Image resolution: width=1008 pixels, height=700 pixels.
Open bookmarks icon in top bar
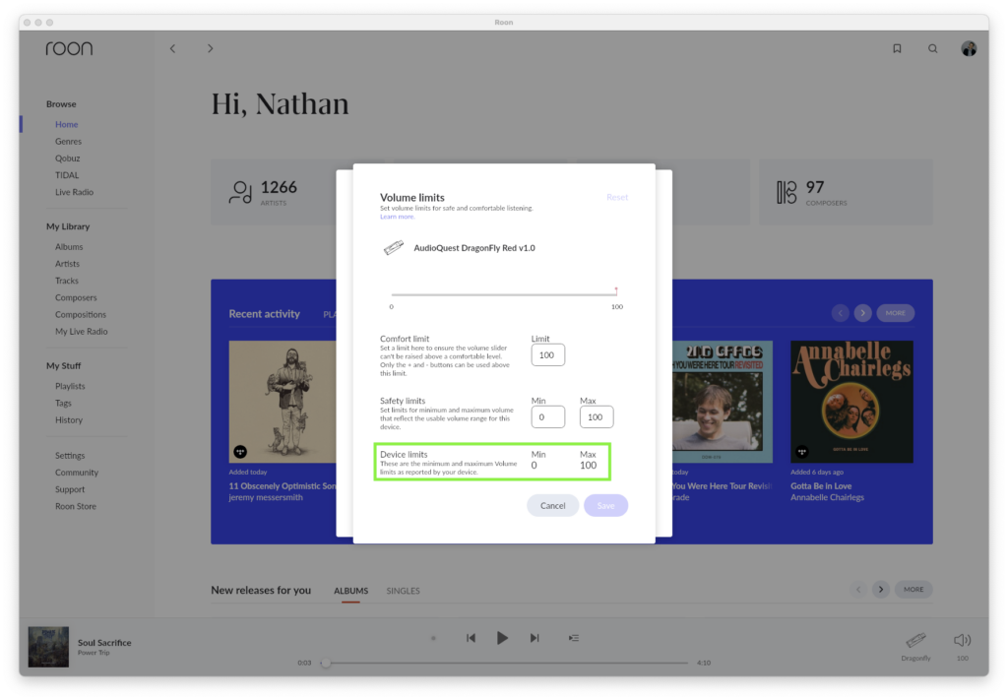click(897, 48)
